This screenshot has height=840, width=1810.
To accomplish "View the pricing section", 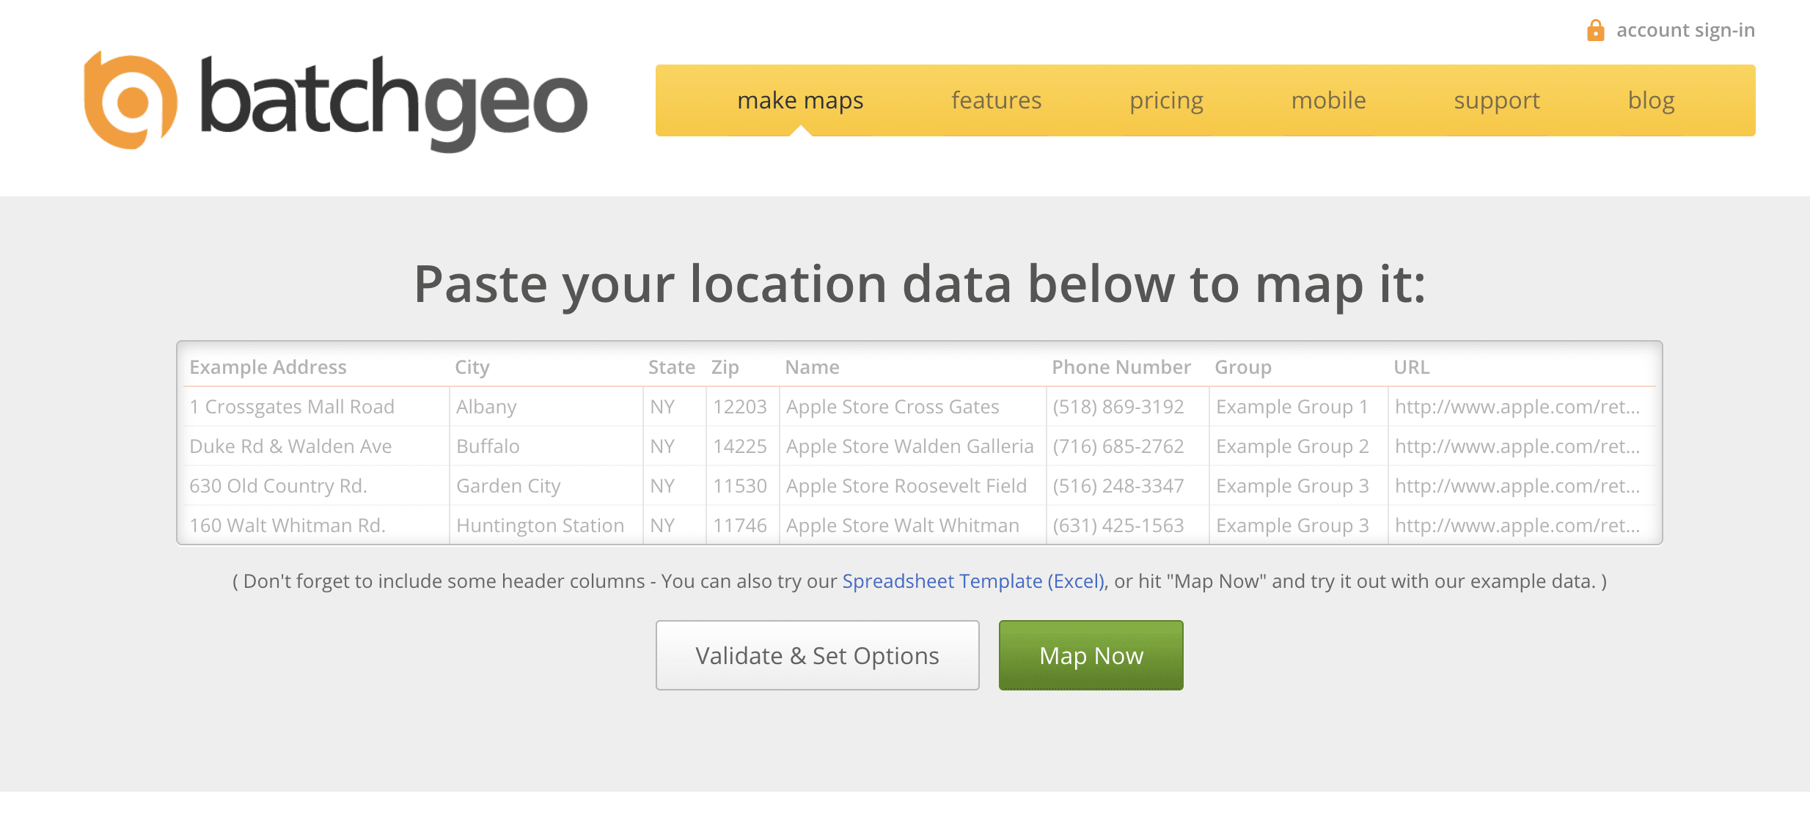I will pos(1166,100).
